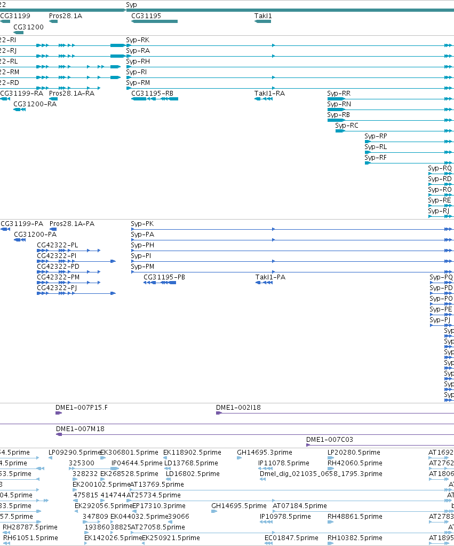Open EST LP09290.5prime
Image resolution: width=454 pixels, height=546 pixels.
pyautogui.click(x=74, y=453)
